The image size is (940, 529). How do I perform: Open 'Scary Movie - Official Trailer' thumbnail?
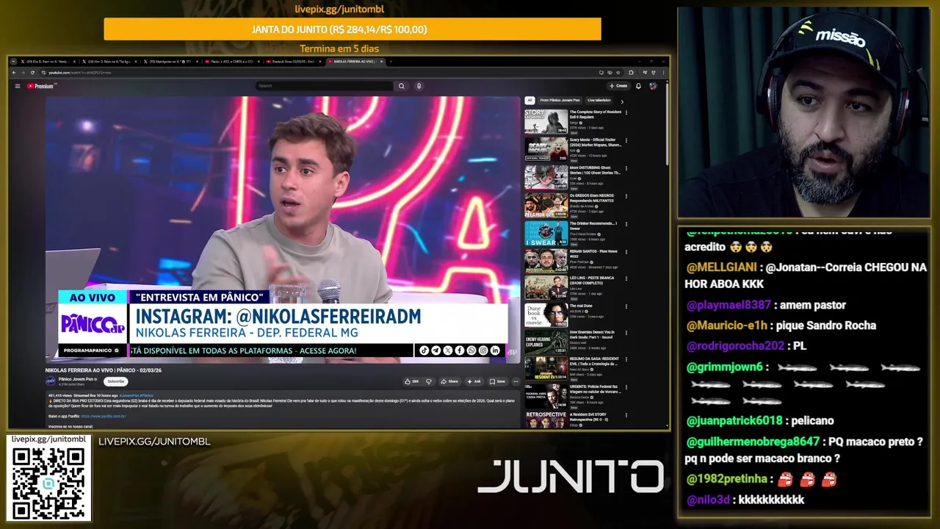click(546, 149)
